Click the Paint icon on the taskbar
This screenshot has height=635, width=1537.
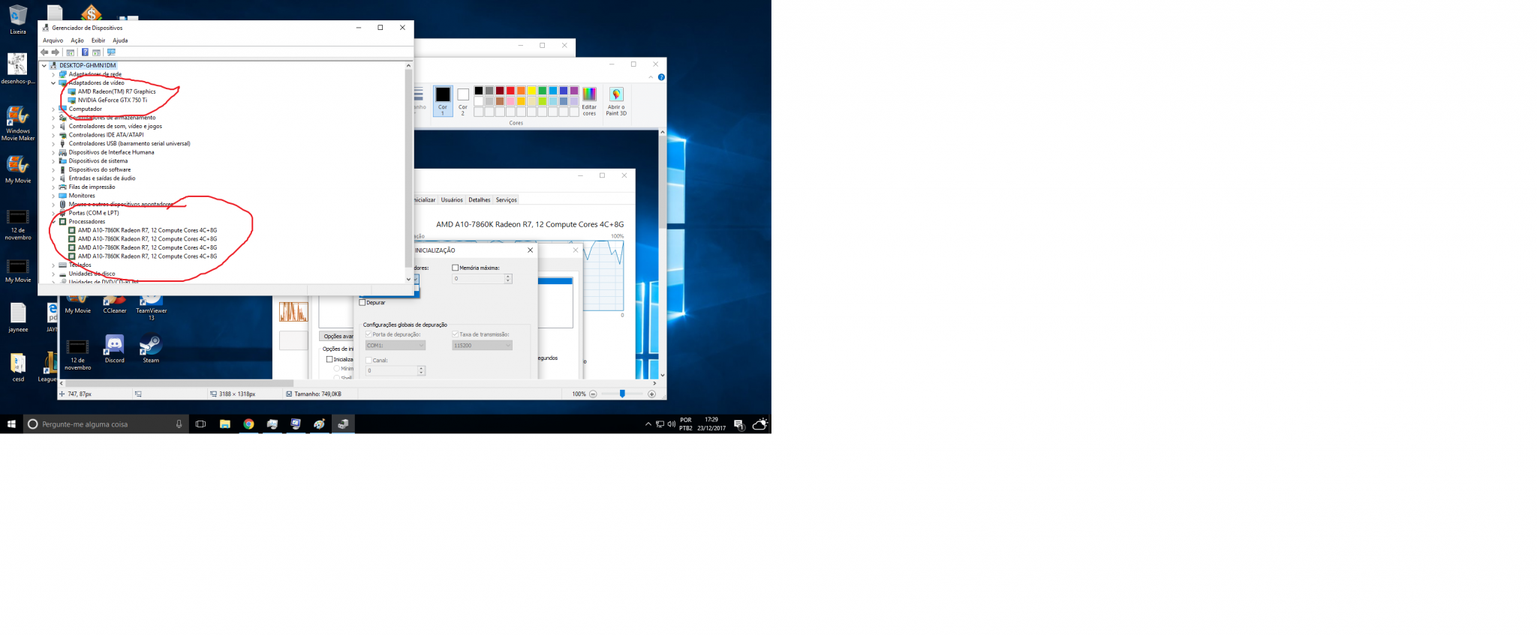pos(320,424)
